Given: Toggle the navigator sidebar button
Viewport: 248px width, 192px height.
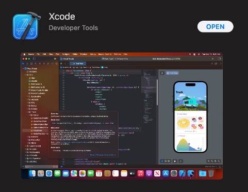Looking at the screenshot, I should click(35, 59).
